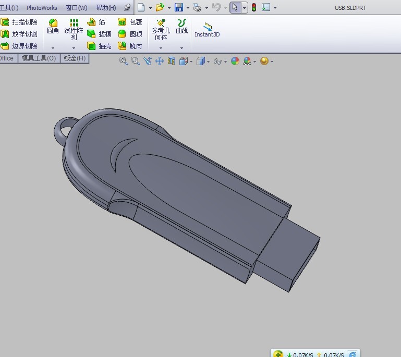Expand the New document dropdown arrow
Image resolution: width=401 pixels, height=357 pixels.
click(x=150, y=8)
